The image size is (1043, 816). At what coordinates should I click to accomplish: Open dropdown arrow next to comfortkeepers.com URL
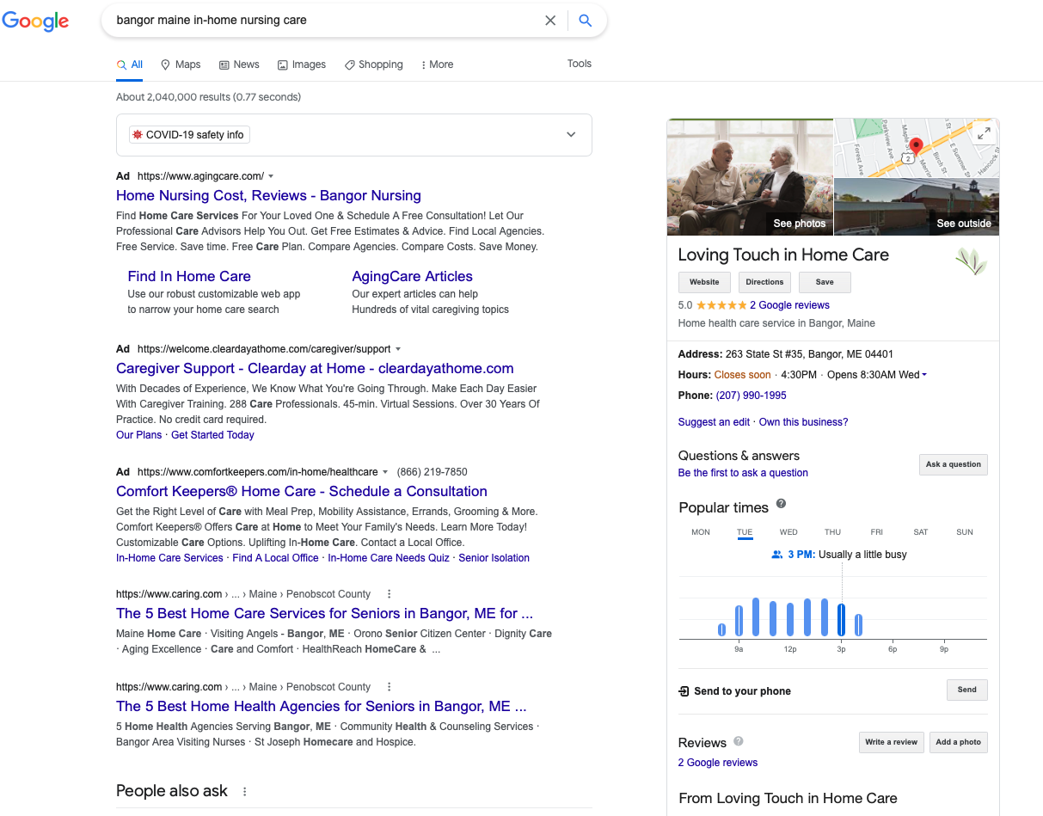[385, 472]
